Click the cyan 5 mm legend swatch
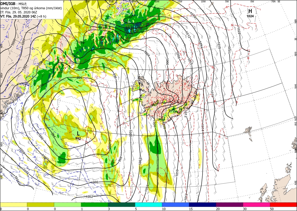297x211 pixels. tap(148, 204)
